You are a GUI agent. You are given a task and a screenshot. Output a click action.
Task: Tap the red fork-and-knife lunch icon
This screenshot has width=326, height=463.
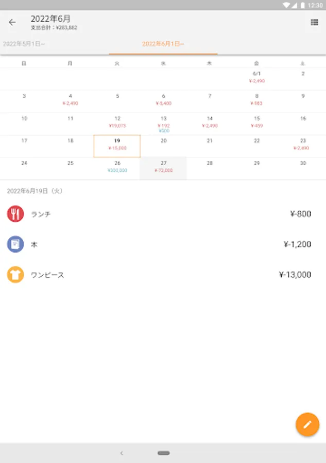click(x=15, y=214)
